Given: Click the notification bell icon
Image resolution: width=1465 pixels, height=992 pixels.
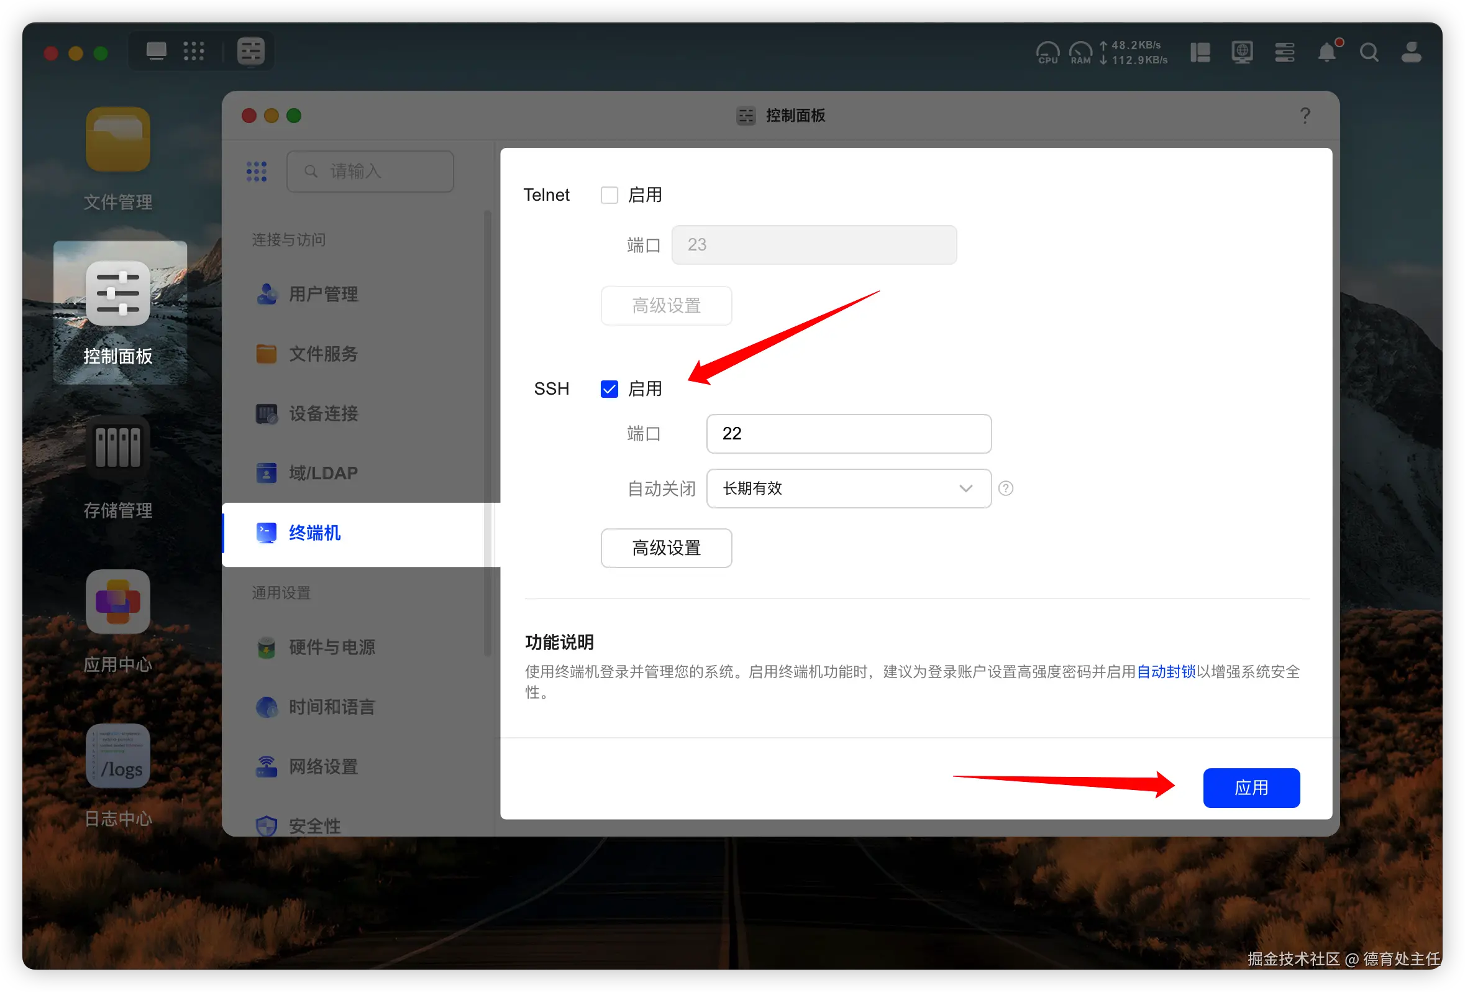Looking at the screenshot, I should (1326, 52).
